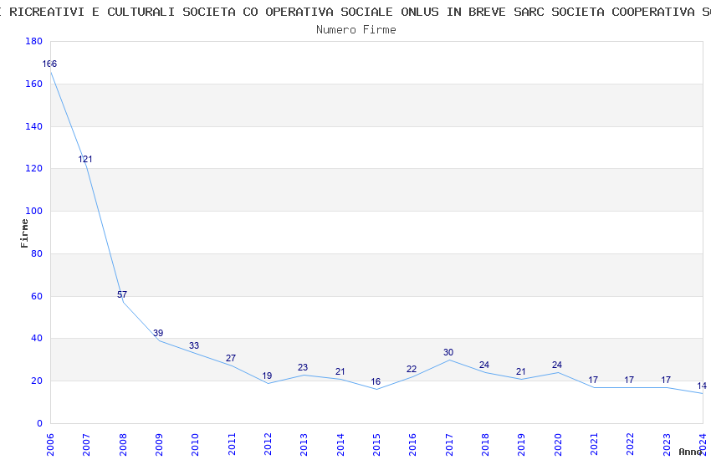Click the x-axis year label 2022
The width and height of the screenshot is (711, 460).
(x=631, y=445)
